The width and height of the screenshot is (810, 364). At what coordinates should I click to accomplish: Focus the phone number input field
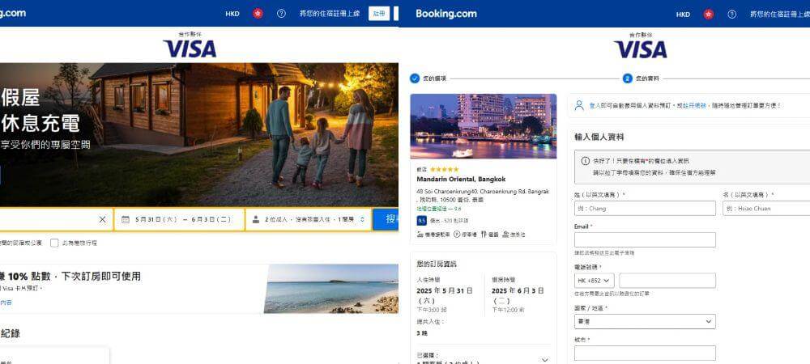[x=667, y=281]
